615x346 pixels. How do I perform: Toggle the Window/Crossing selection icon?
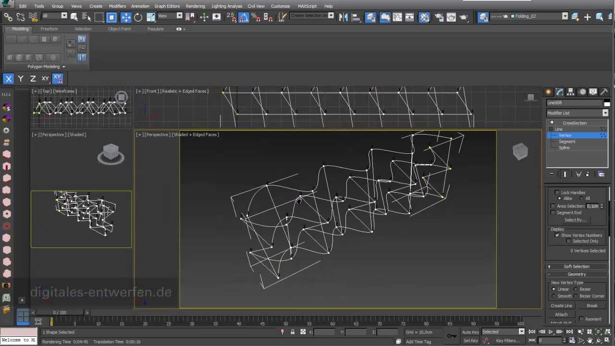(x=111, y=17)
